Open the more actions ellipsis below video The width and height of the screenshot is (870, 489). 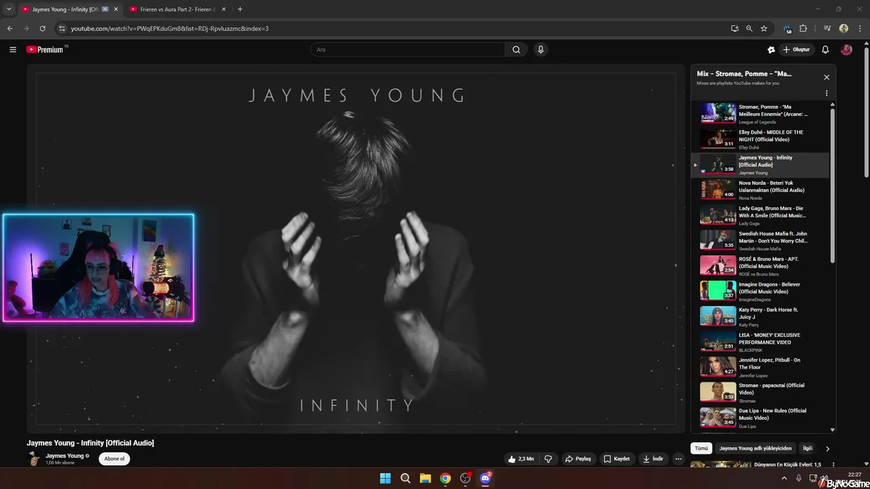tap(678, 459)
